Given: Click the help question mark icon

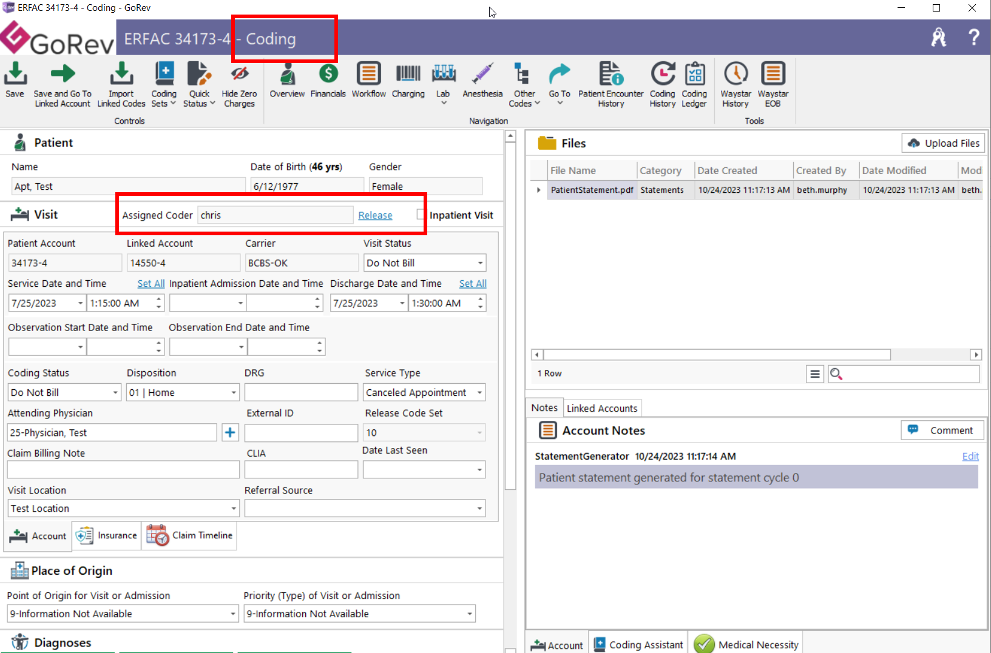Looking at the screenshot, I should click(973, 38).
